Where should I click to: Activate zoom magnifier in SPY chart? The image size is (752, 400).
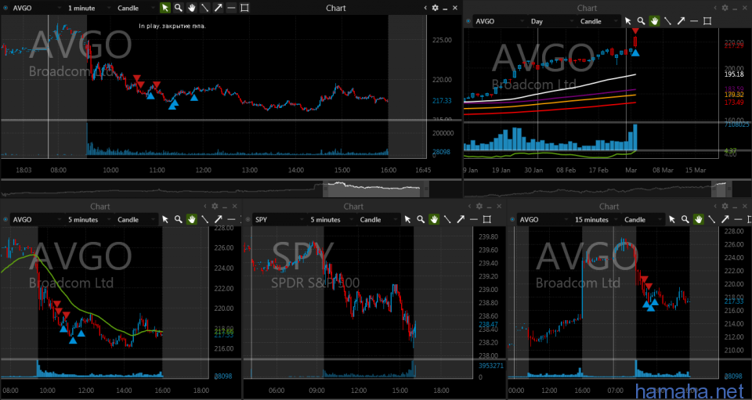421,219
